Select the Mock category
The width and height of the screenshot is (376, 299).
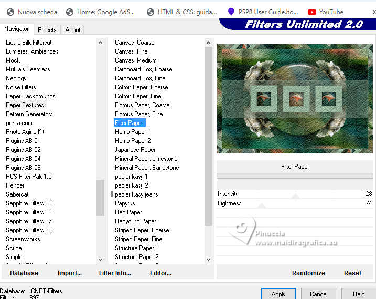(13, 60)
